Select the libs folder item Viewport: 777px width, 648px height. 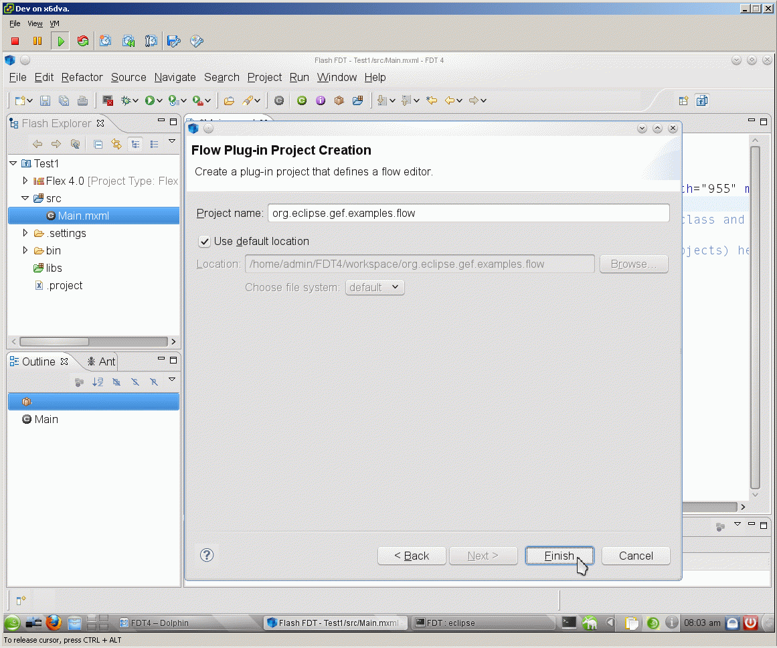(x=48, y=268)
